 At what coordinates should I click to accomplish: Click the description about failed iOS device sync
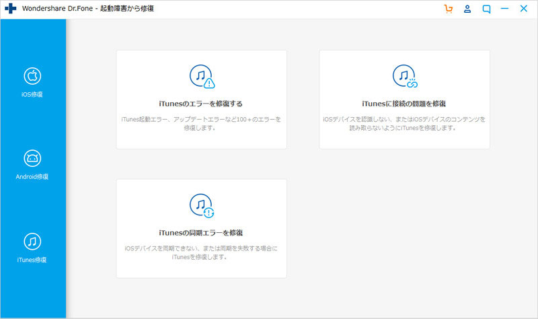pyautogui.click(x=200, y=253)
